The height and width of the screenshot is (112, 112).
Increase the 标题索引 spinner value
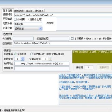(23, 58)
